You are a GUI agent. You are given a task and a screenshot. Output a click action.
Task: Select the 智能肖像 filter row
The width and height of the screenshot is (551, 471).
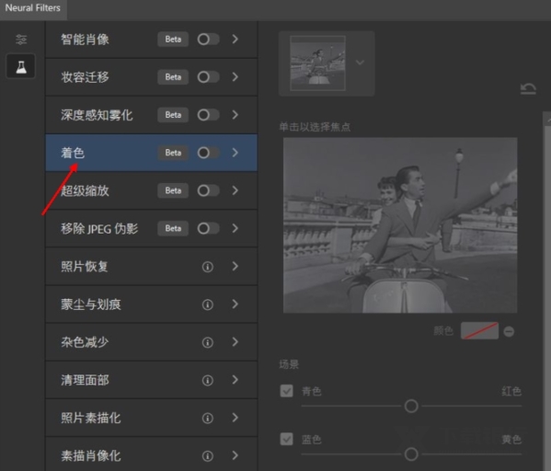[152, 40]
